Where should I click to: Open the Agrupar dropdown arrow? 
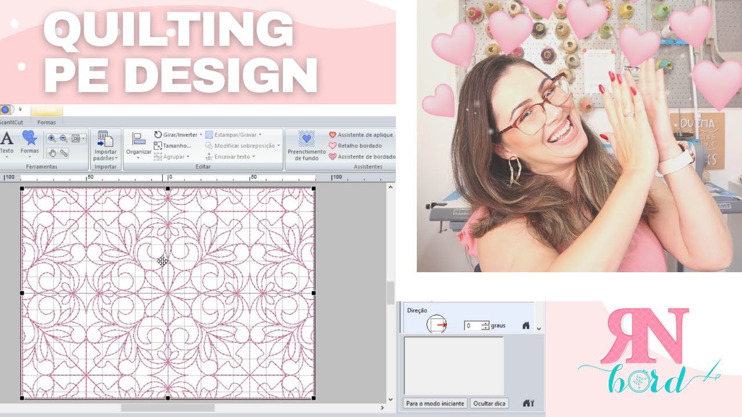[x=188, y=156]
